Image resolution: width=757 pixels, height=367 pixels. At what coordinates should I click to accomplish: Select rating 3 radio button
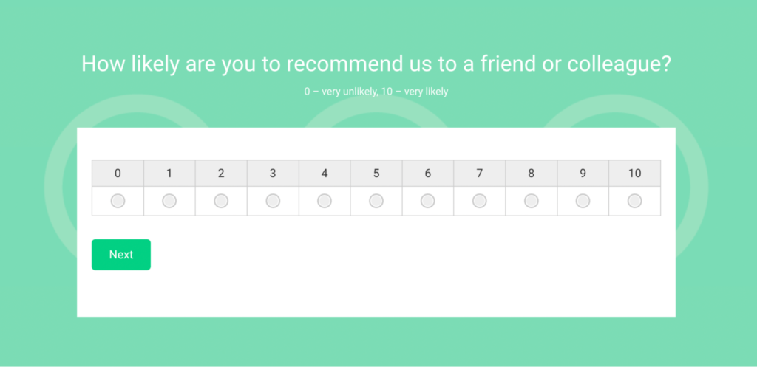[x=273, y=201]
